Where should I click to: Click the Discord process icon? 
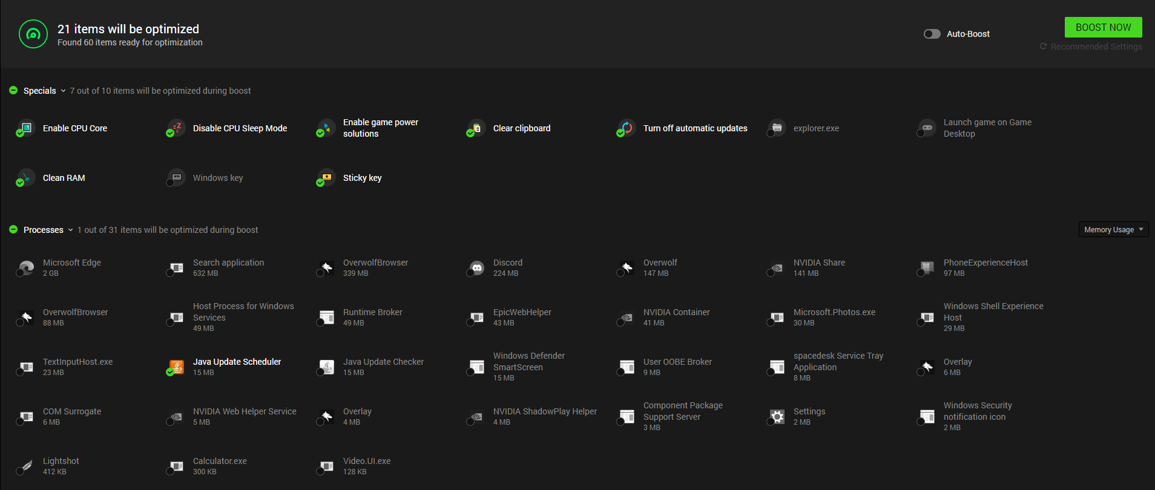pos(476,268)
